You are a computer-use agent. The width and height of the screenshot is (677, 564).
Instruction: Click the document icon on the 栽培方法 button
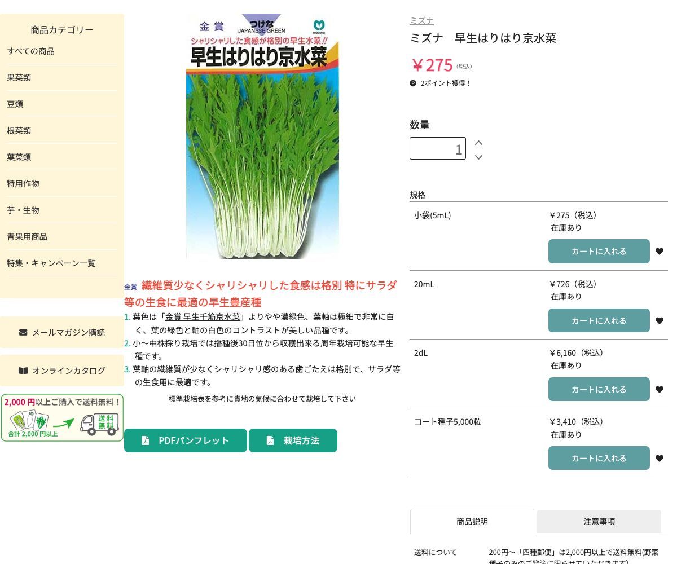point(270,440)
